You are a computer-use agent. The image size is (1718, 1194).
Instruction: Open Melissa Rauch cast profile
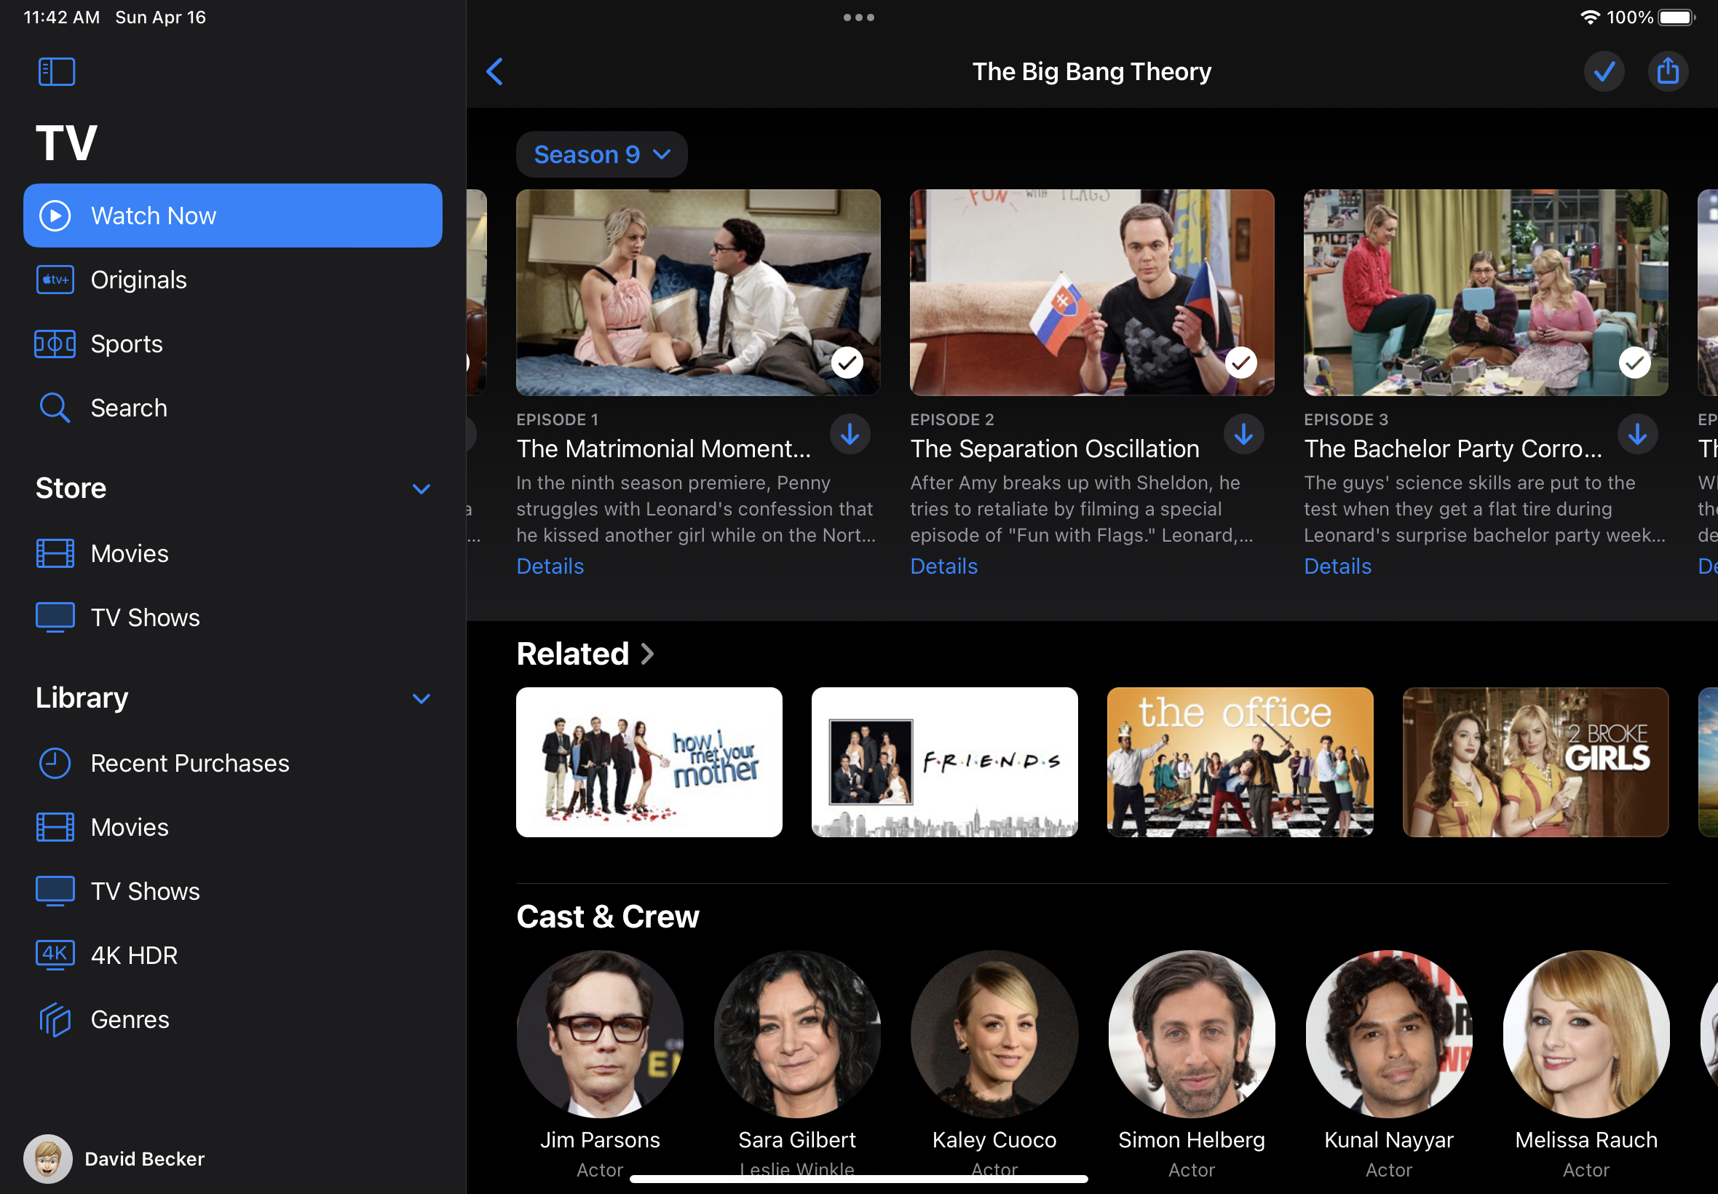point(1586,1034)
